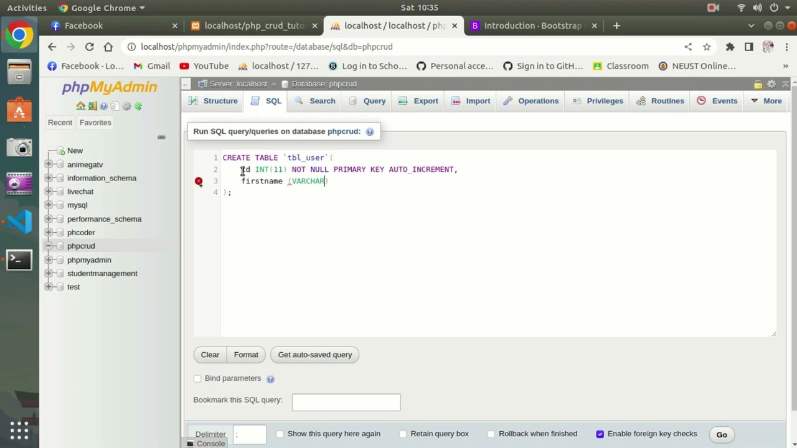Reload the browser page
Viewport: 797px width, 448px height.
[90, 47]
